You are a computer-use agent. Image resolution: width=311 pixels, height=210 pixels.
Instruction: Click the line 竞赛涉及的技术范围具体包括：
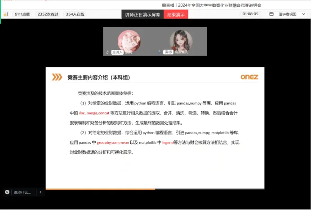coord(106,93)
